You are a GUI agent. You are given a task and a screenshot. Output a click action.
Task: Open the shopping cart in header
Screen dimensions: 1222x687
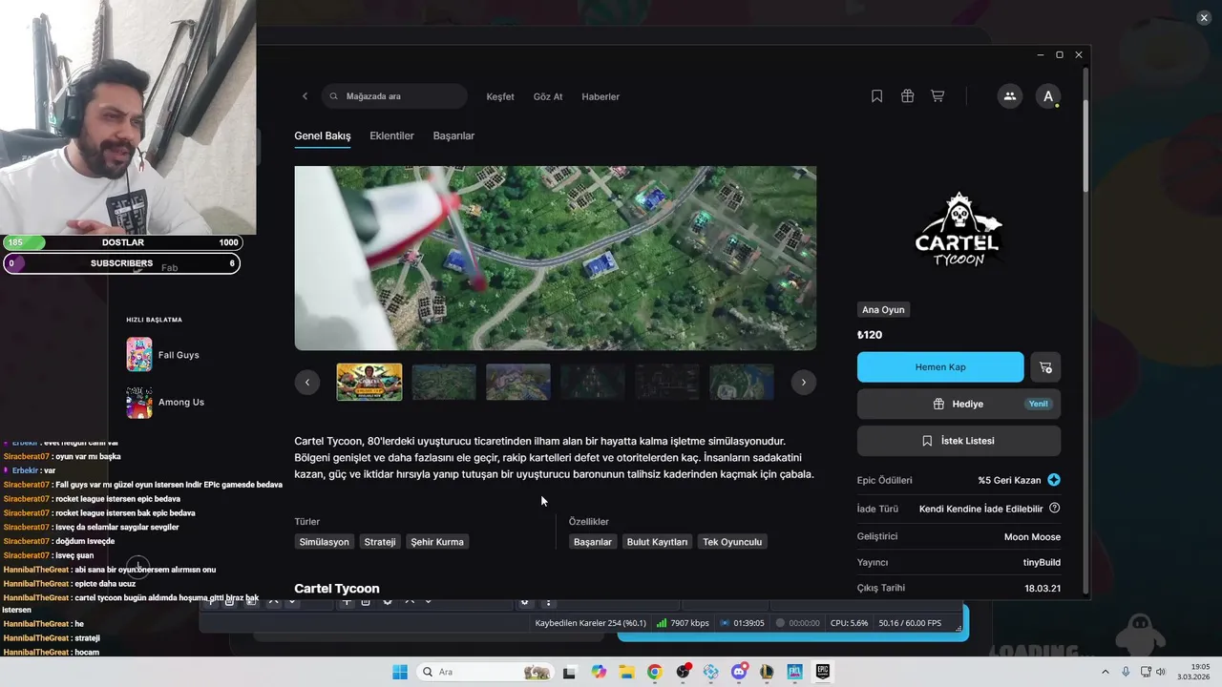(x=938, y=96)
